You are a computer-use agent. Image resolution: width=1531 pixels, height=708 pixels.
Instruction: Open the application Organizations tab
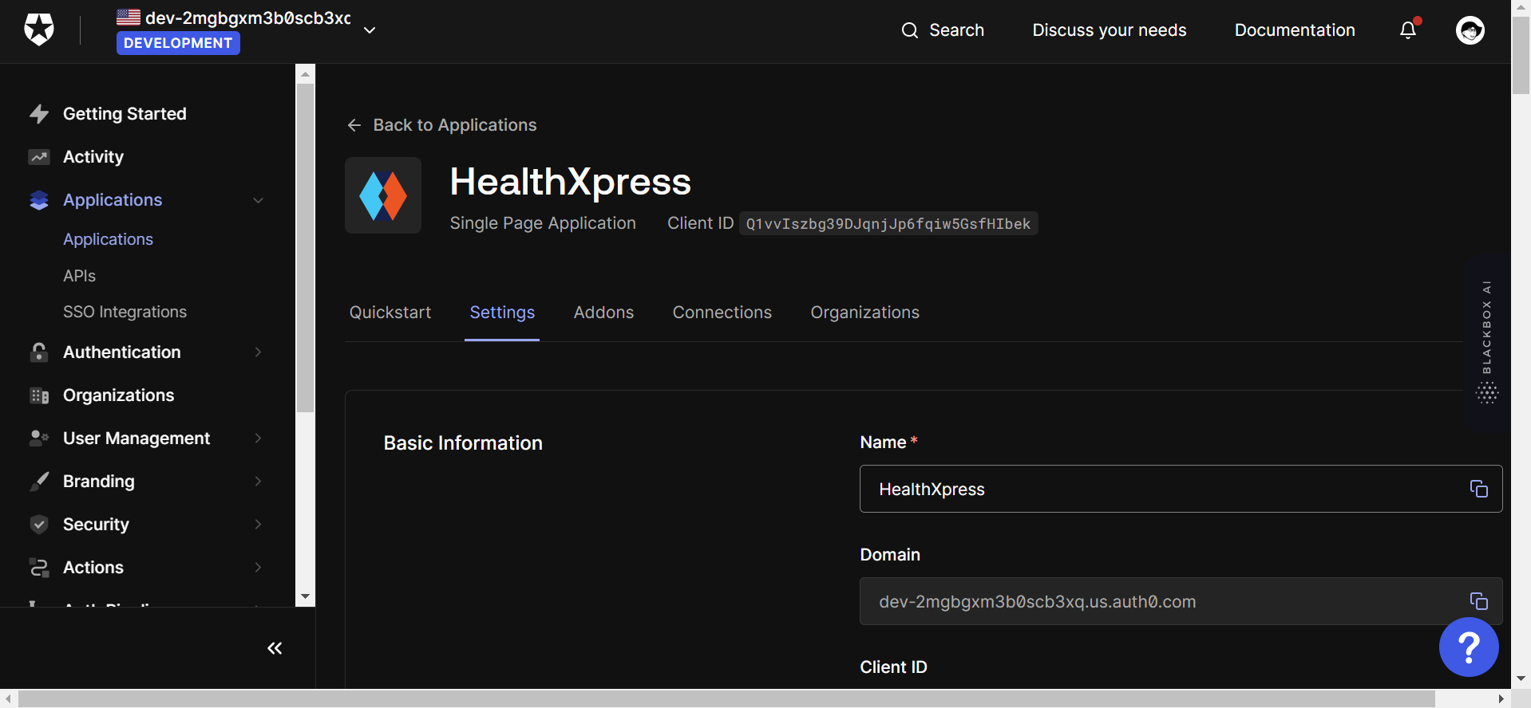pos(865,313)
